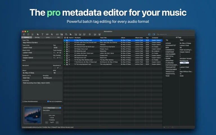Click the previous artwork arrow button
216x135 pixels.
pos(47,122)
